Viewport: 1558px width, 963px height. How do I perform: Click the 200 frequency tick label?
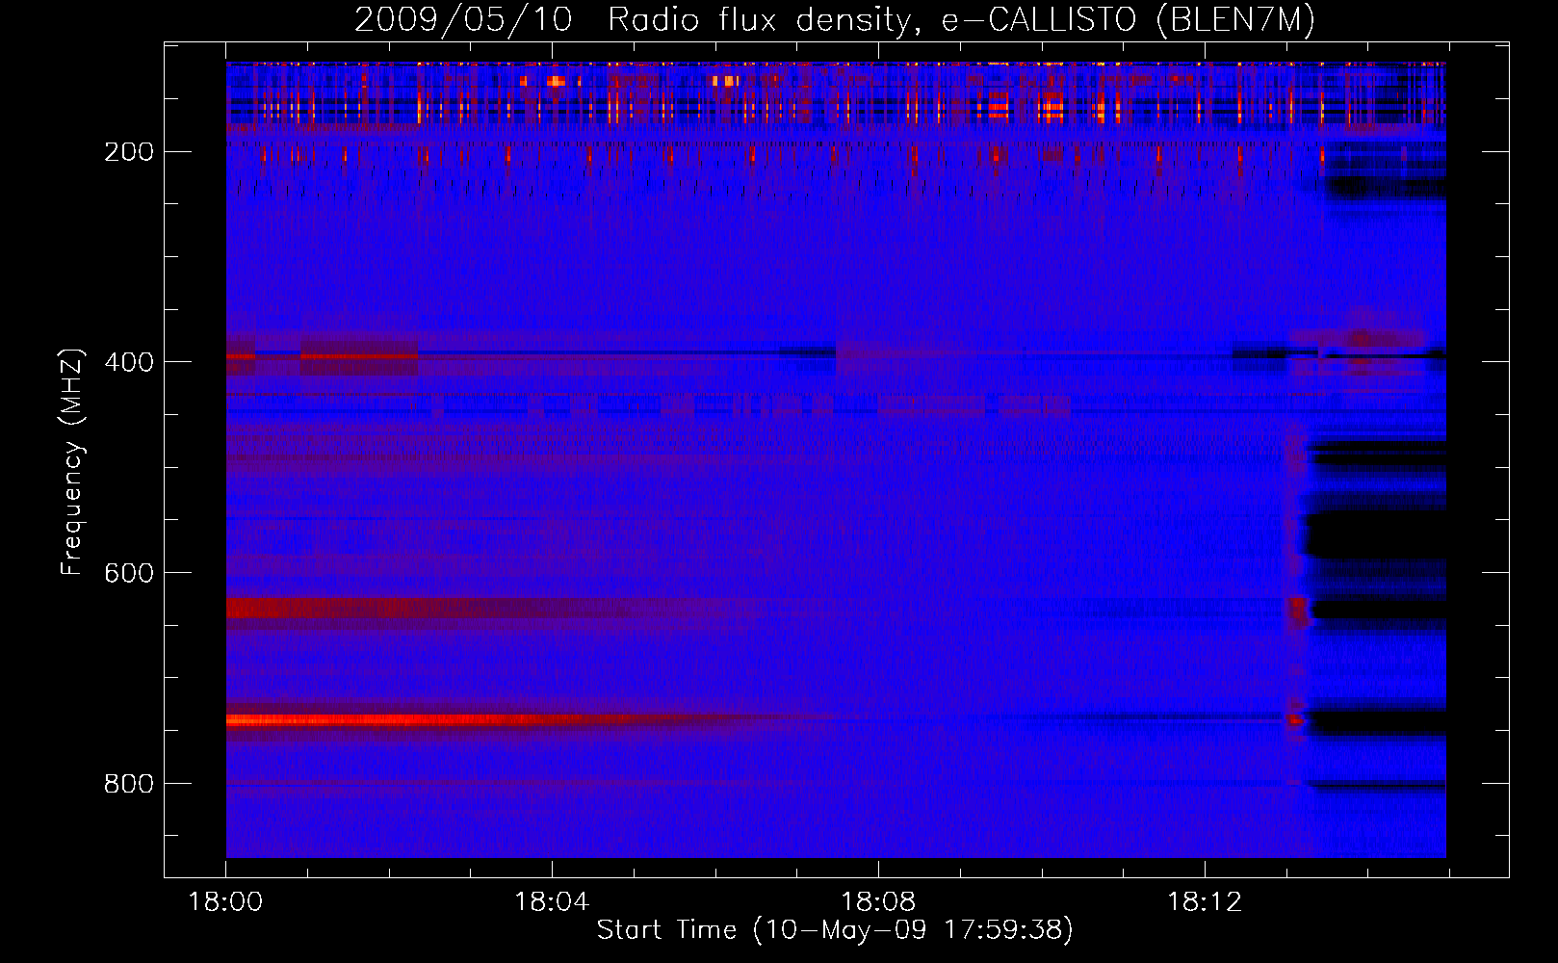pyautogui.click(x=129, y=152)
